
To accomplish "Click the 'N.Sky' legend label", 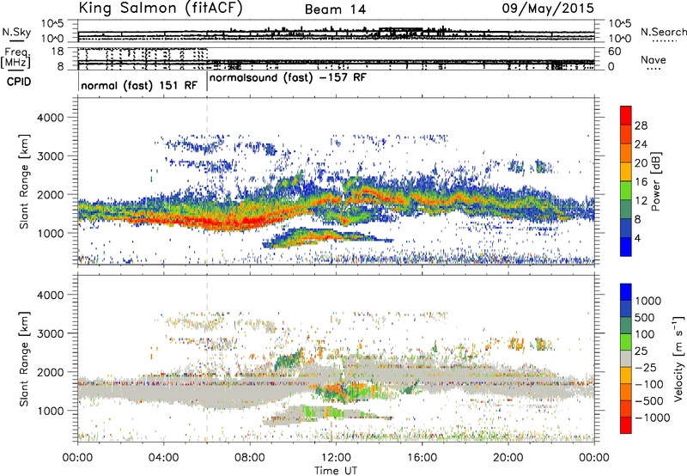I will point(16,32).
